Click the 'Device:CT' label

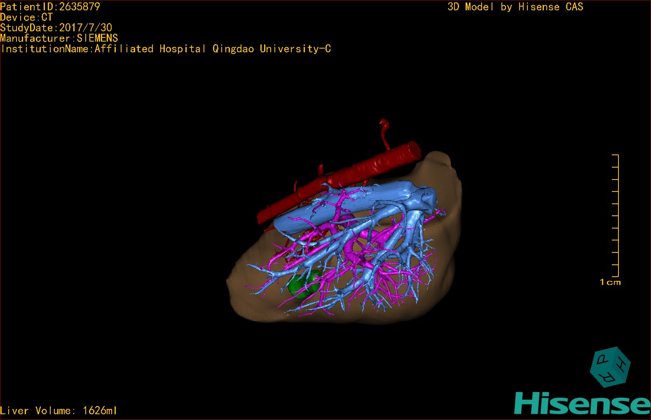point(26,17)
